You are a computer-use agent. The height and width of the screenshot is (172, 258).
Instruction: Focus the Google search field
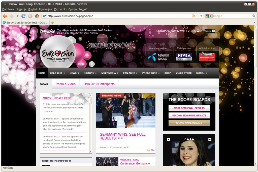(232, 16)
